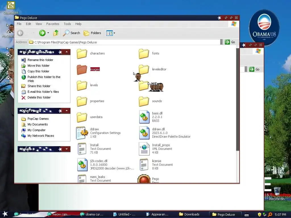
Task: Select the Install_props XML document
Action: (x=155, y=149)
